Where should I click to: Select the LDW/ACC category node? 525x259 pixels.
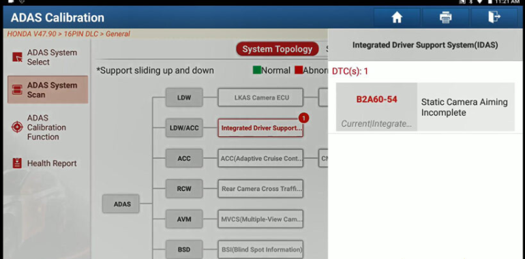(184, 128)
